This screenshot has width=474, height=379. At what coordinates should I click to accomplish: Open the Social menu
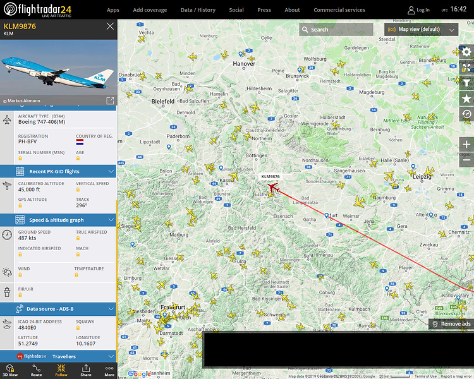[x=236, y=10]
